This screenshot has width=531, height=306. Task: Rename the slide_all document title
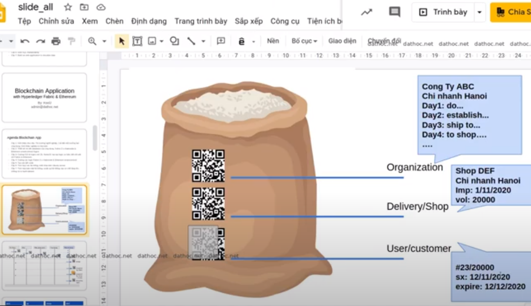point(36,7)
